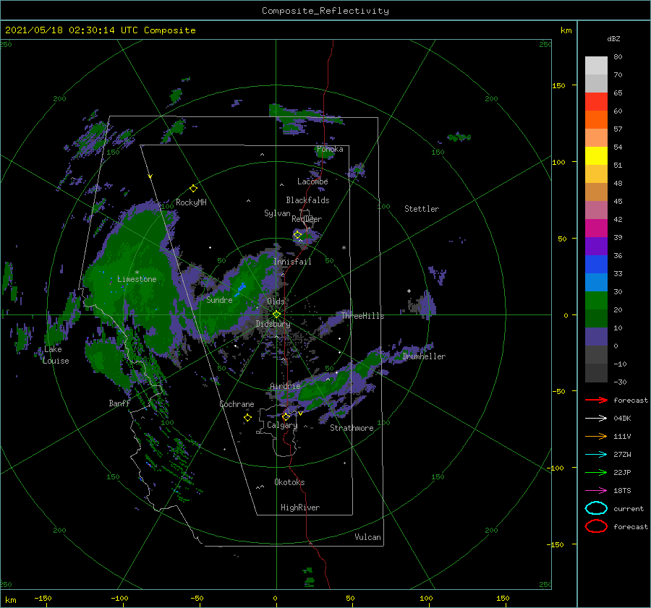The image size is (651, 608).
Task: Click the Drumheller city label
Action: point(424,356)
